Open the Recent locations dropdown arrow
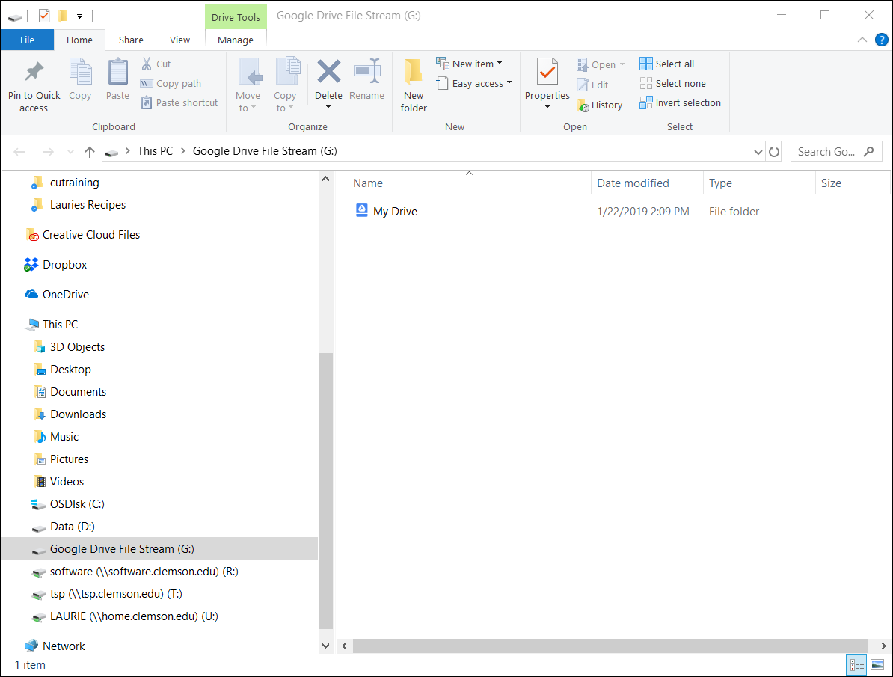Screen dimensions: 893x677 tap(70, 152)
